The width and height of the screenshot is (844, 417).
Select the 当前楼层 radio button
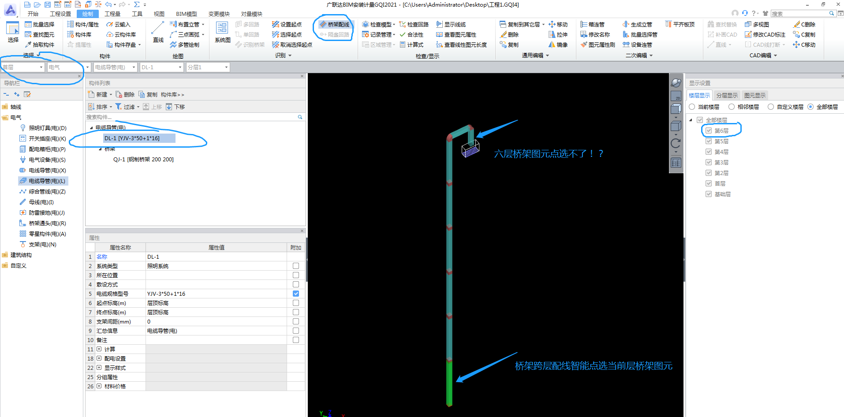tap(692, 107)
